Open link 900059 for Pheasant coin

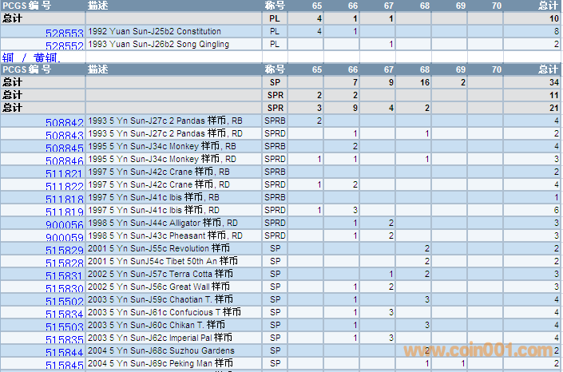[64, 238]
